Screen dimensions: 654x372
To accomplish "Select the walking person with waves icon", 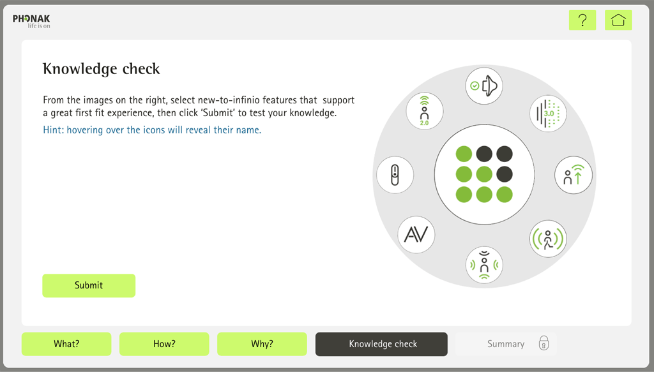I will [x=548, y=239].
